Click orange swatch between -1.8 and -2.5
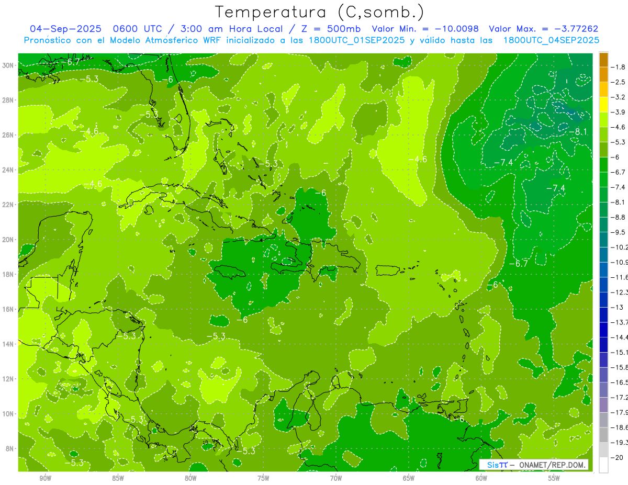The width and height of the screenshot is (628, 485). coord(603,74)
